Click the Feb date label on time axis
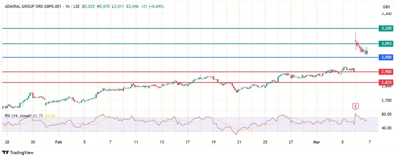 point(58,142)
